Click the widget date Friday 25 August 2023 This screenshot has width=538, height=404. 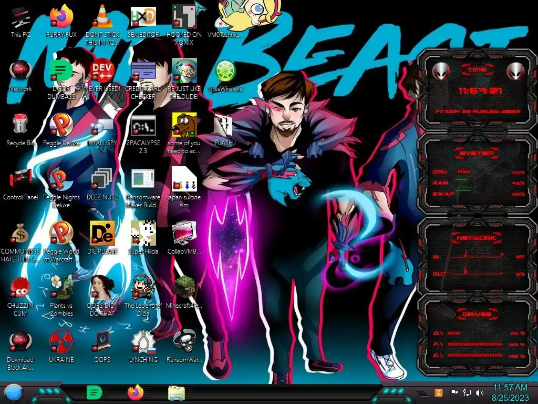477,112
